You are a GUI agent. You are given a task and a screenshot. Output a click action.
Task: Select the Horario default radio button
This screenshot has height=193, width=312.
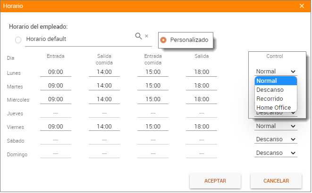pyautogui.click(x=18, y=40)
